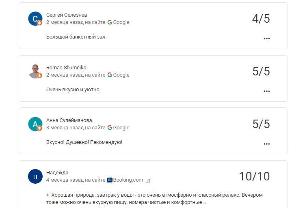Click Анна Сулейманова's avatar icon
The image size is (305, 208).
pyautogui.click(x=35, y=124)
